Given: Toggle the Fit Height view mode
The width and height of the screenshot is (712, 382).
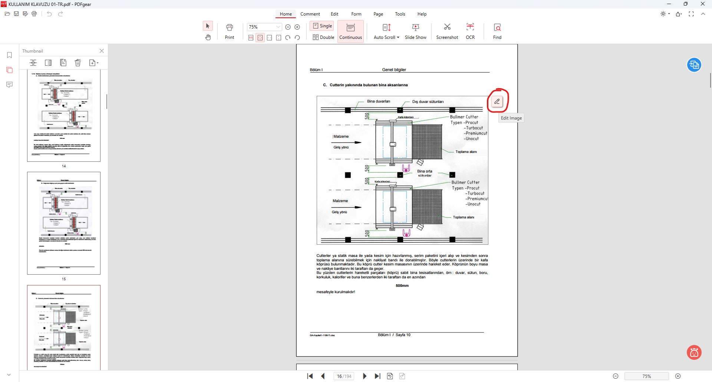Looking at the screenshot, I should [278, 38].
